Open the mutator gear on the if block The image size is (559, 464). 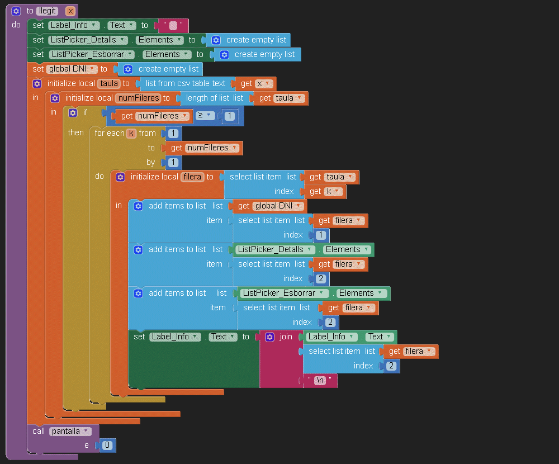coord(73,113)
